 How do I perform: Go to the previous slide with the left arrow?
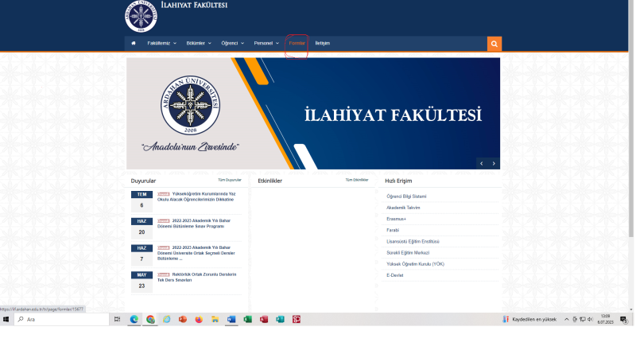(x=482, y=163)
